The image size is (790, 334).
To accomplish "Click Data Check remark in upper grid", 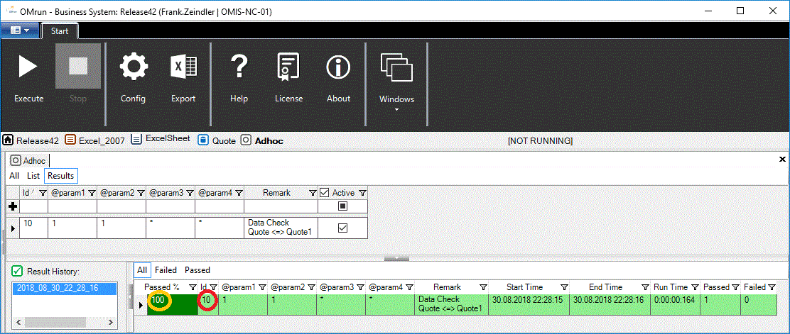I will pos(281,228).
